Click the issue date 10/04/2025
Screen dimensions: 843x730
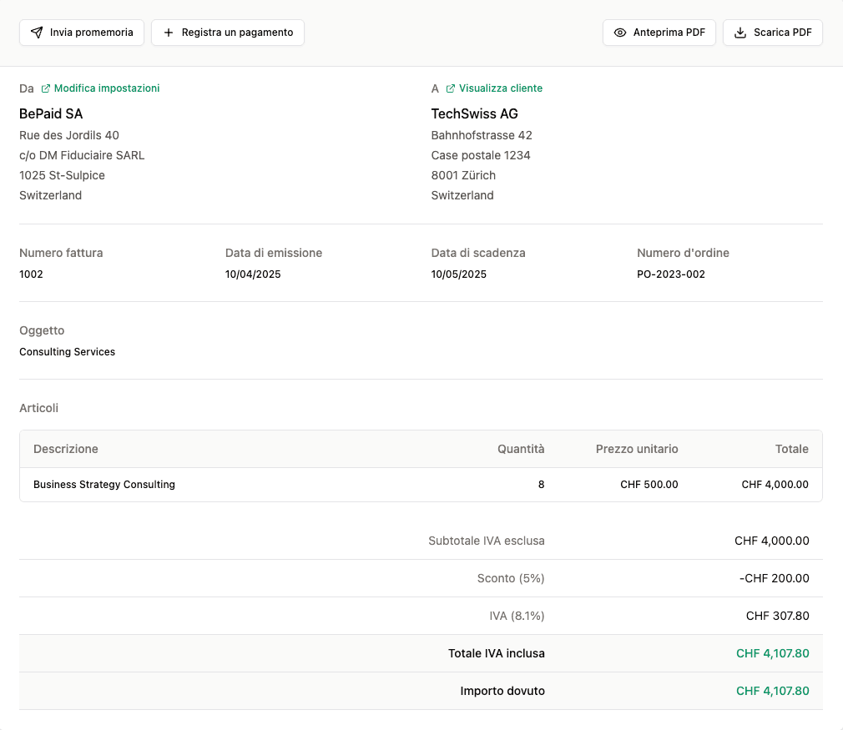click(x=253, y=274)
